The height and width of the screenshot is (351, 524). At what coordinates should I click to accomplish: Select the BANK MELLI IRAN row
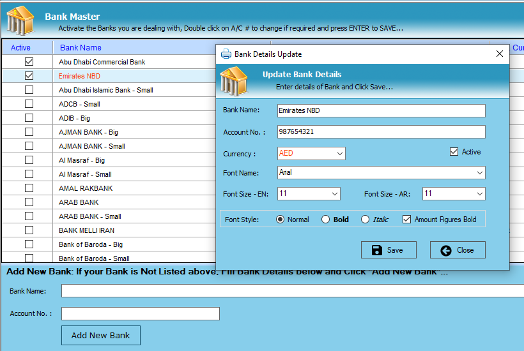[x=86, y=230]
